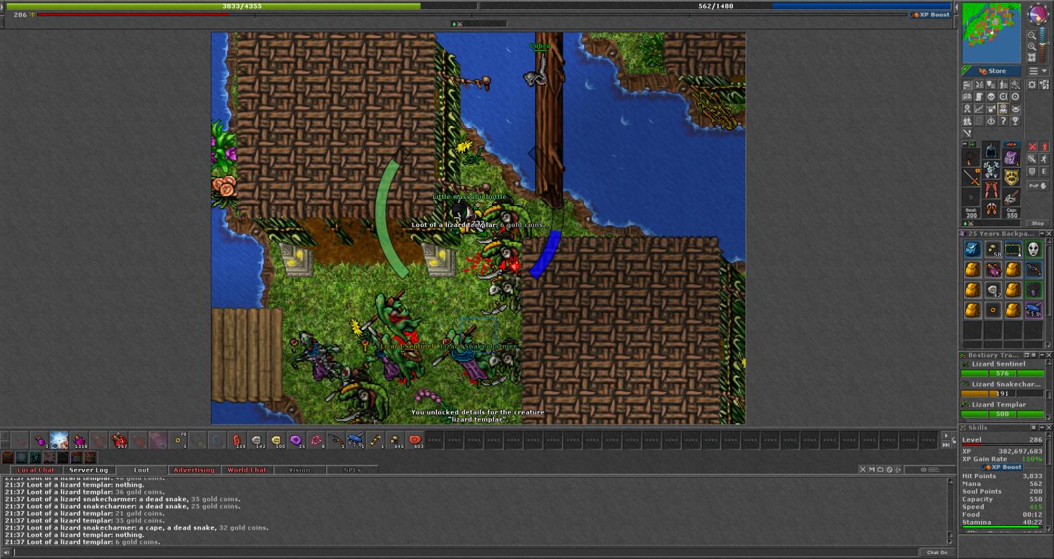Click the Stop button
This screenshot has height=559, width=1054.
click(x=1038, y=223)
